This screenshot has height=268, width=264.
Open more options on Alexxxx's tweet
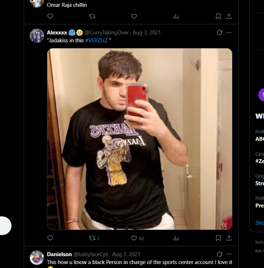229,33
